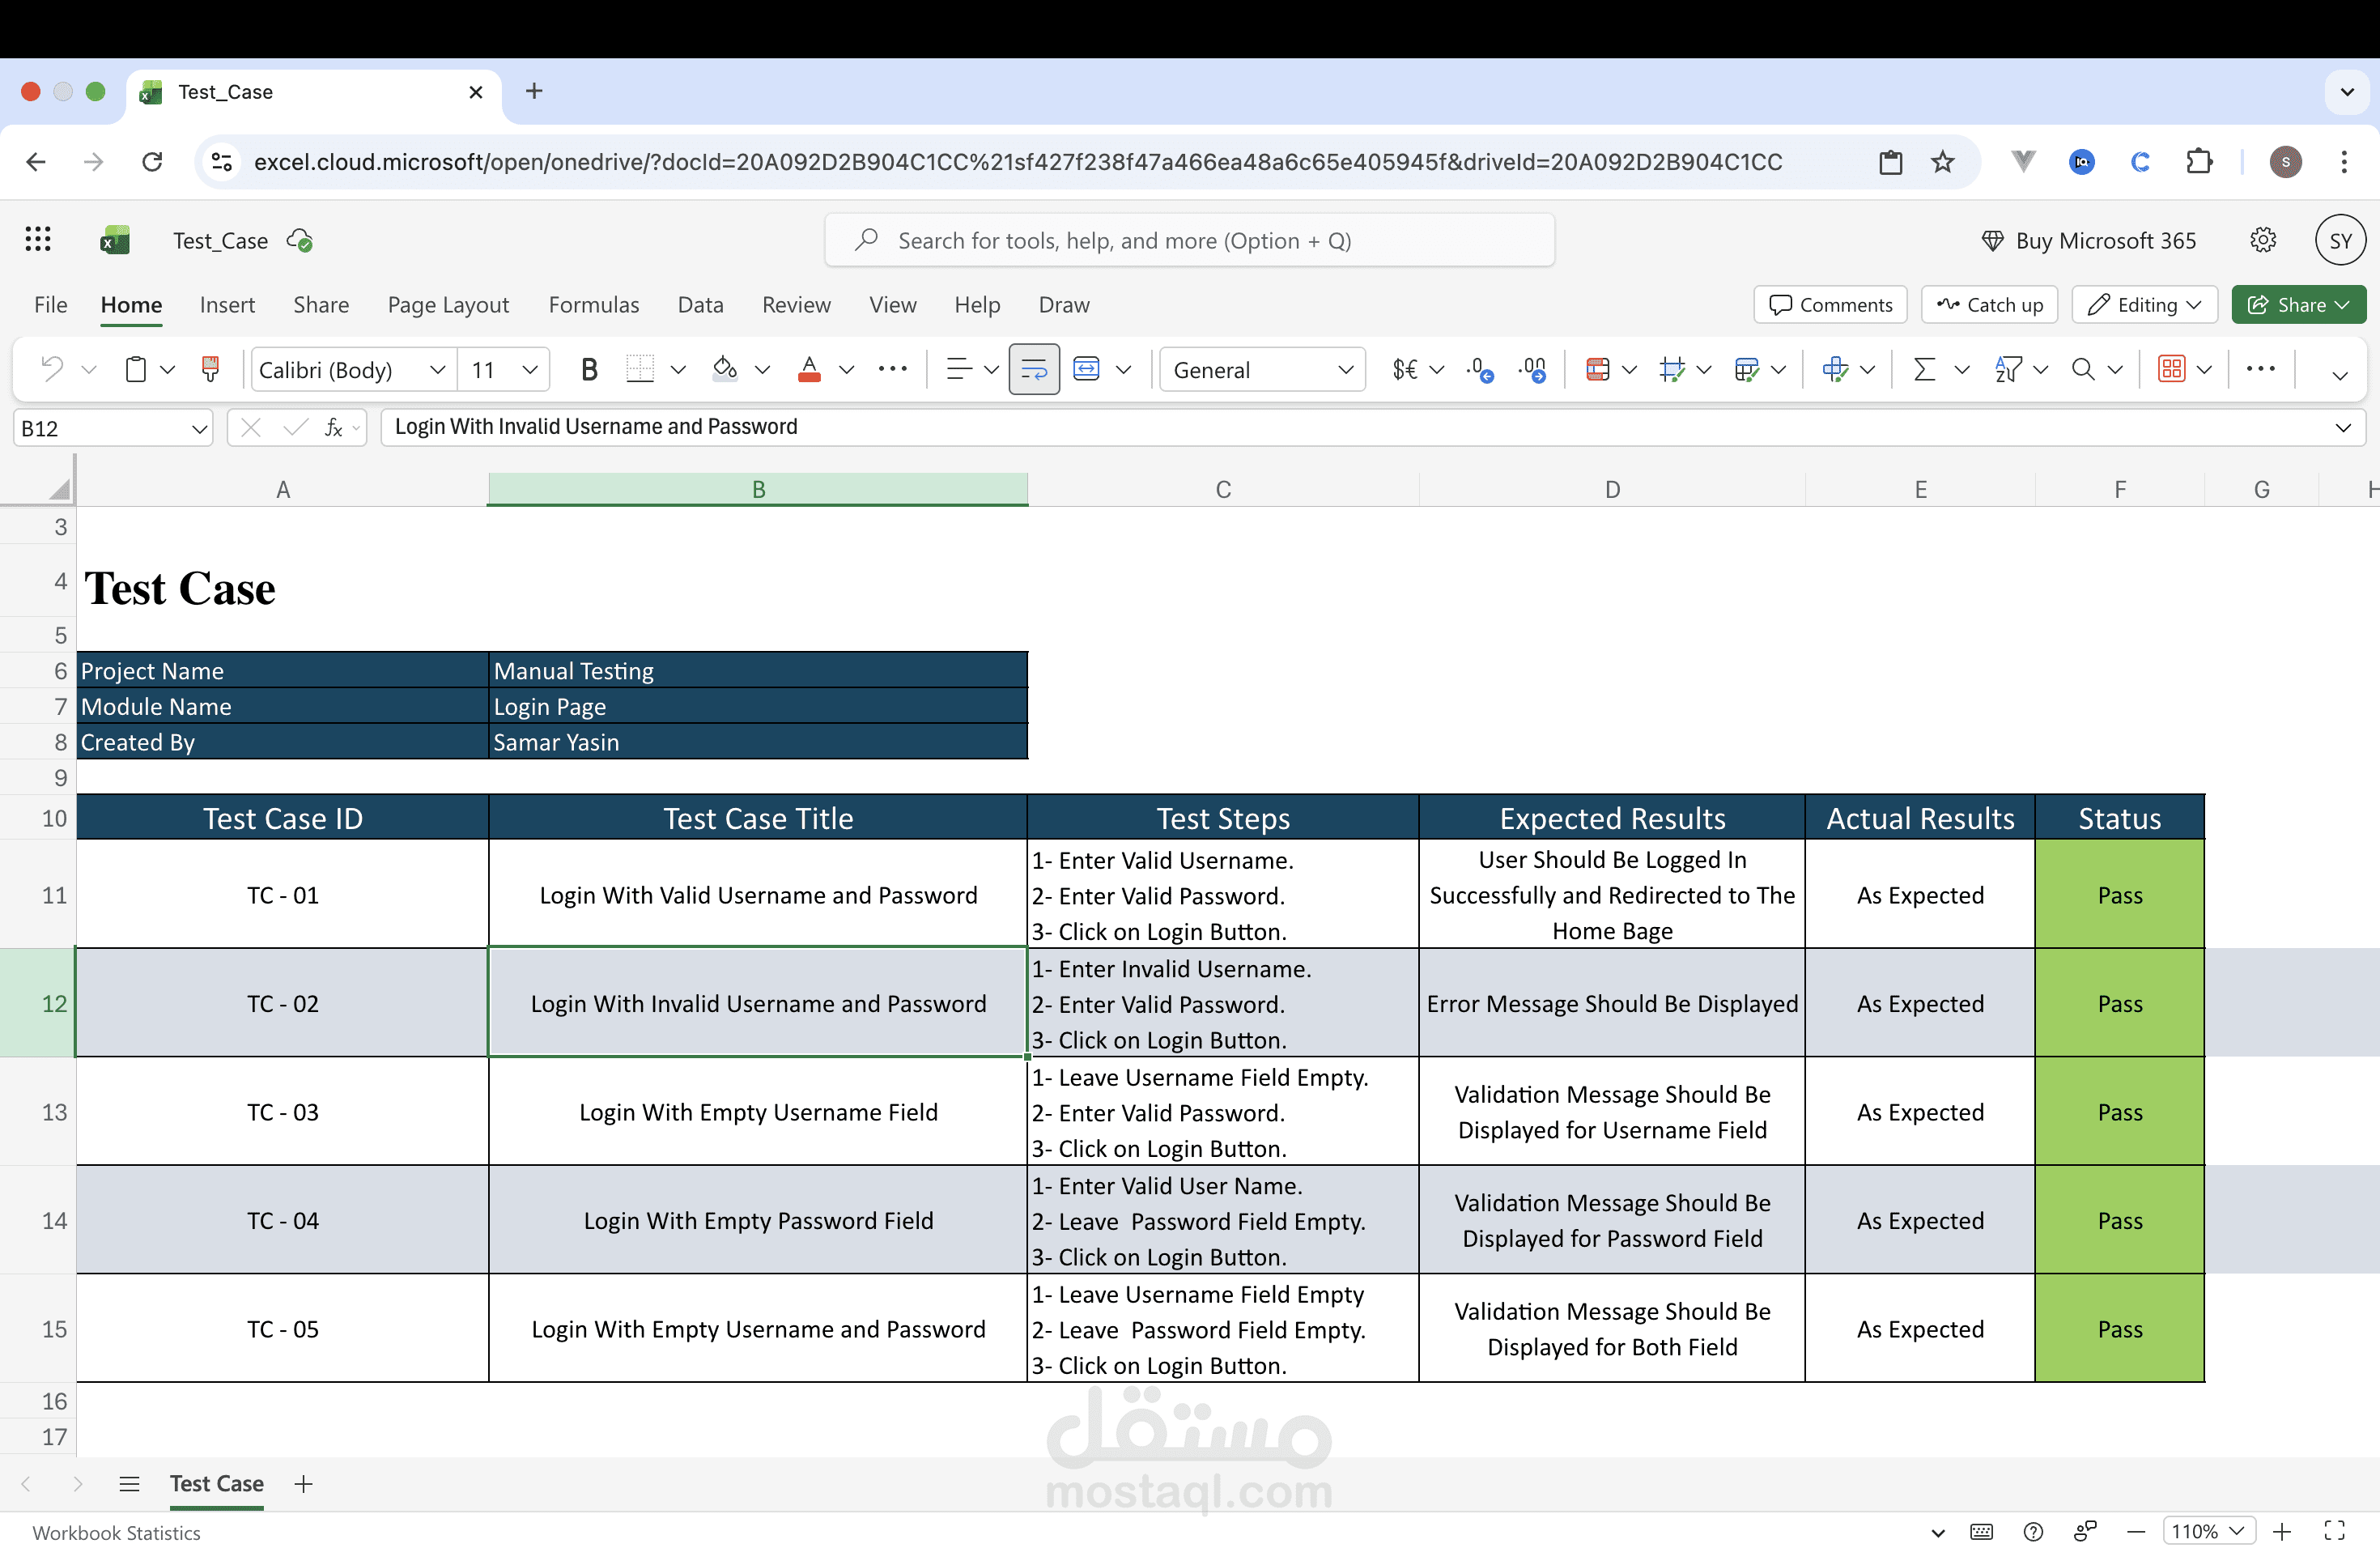Click the Format Painter icon

[210, 370]
